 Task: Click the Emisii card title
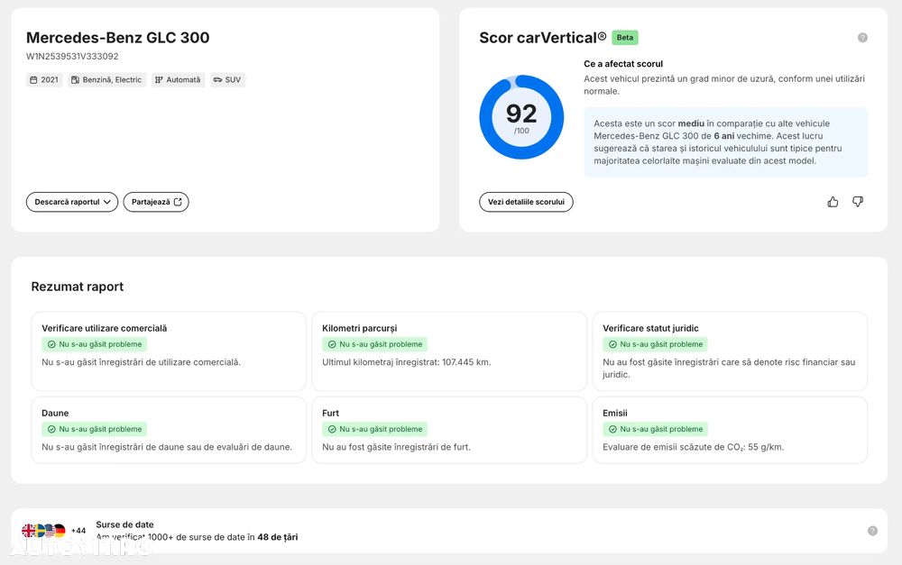(615, 413)
